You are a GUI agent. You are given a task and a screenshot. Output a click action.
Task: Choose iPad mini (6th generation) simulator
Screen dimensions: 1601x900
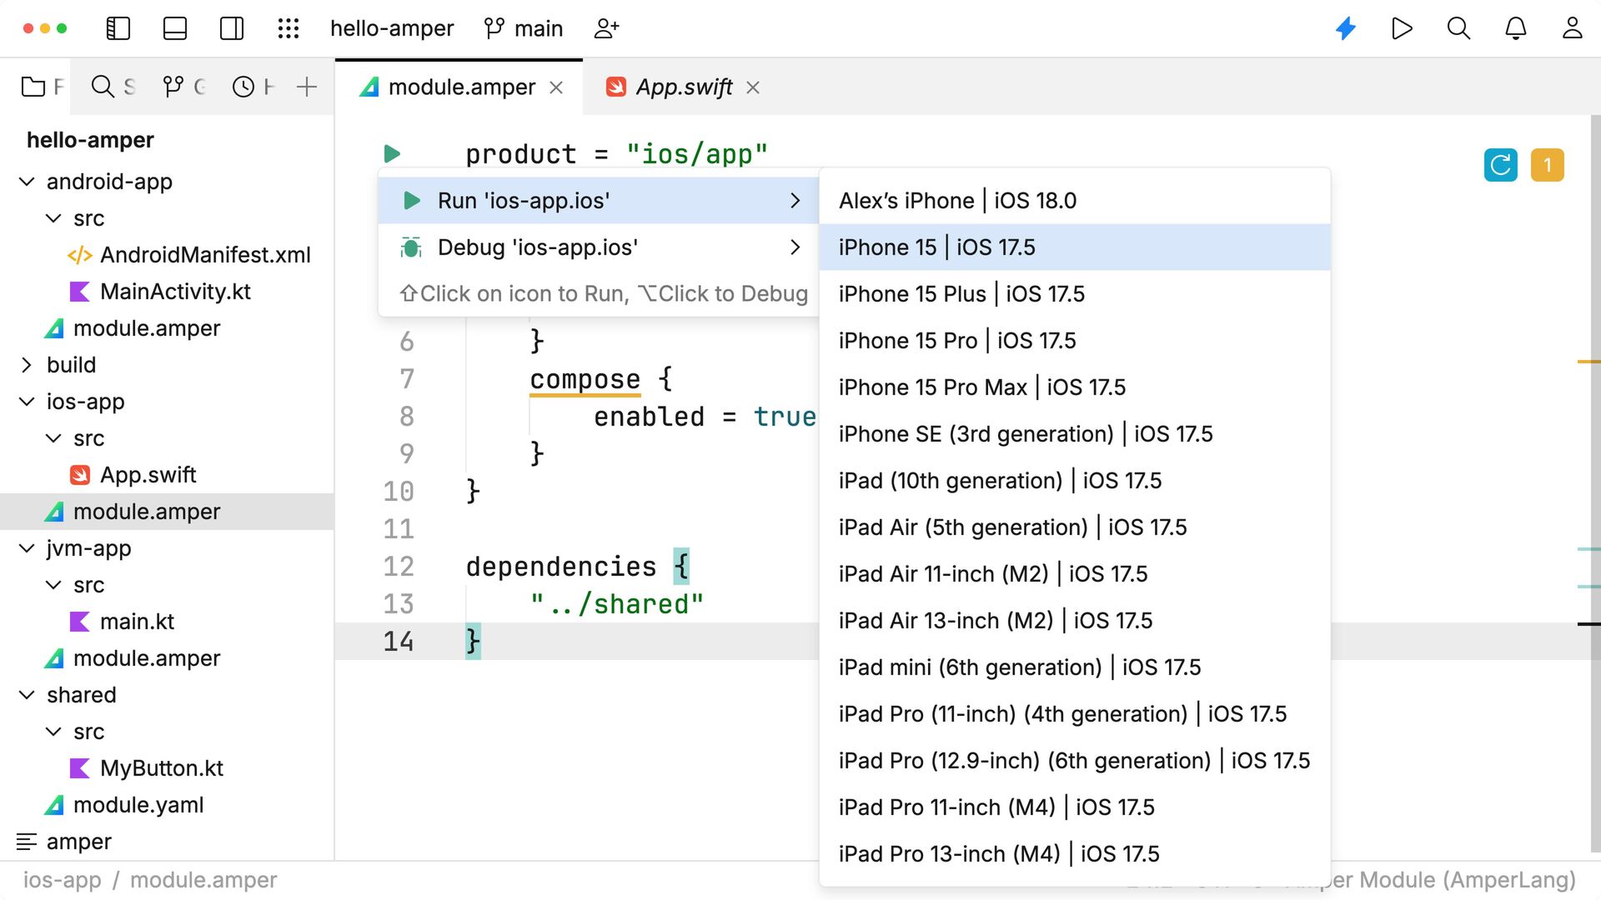1075,667
